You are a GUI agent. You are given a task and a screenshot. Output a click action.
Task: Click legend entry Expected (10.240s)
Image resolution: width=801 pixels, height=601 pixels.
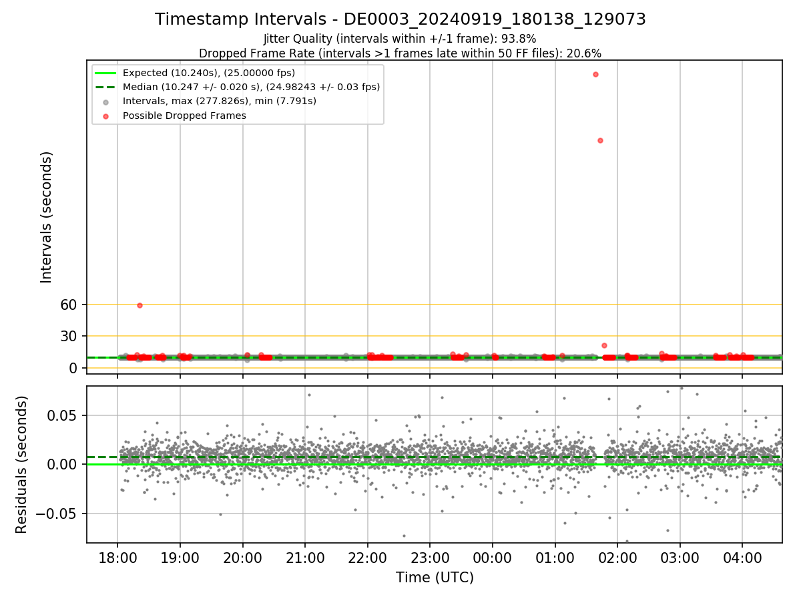point(209,73)
